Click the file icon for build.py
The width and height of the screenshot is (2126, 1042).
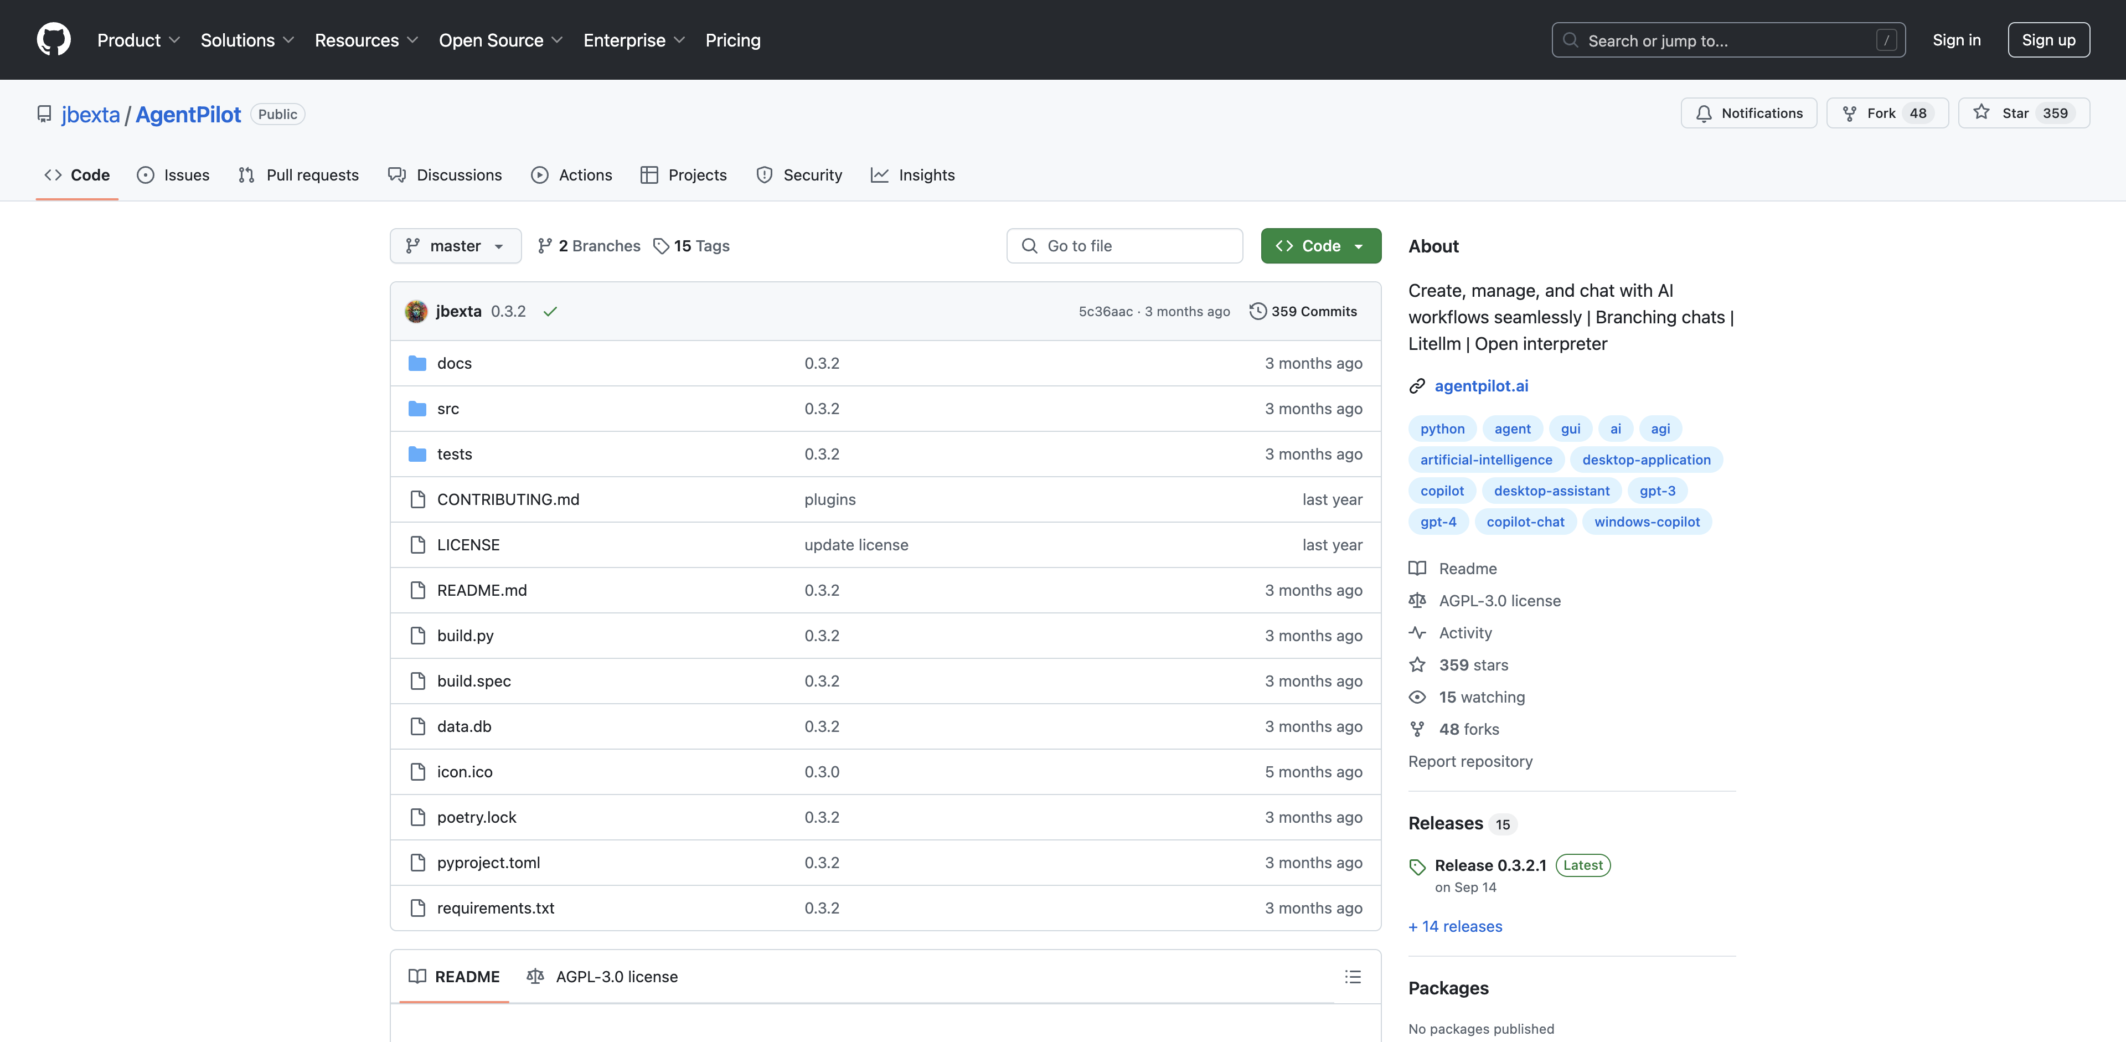click(x=417, y=635)
